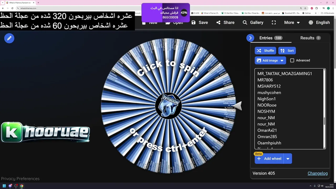Open Privacy Preferences
Viewport: 336px width, 189px height.
(x=20, y=178)
